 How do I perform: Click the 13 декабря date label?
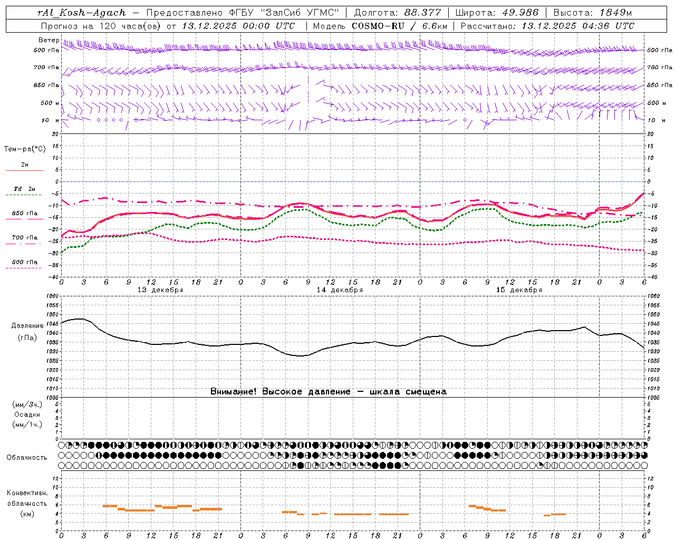coord(160,290)
